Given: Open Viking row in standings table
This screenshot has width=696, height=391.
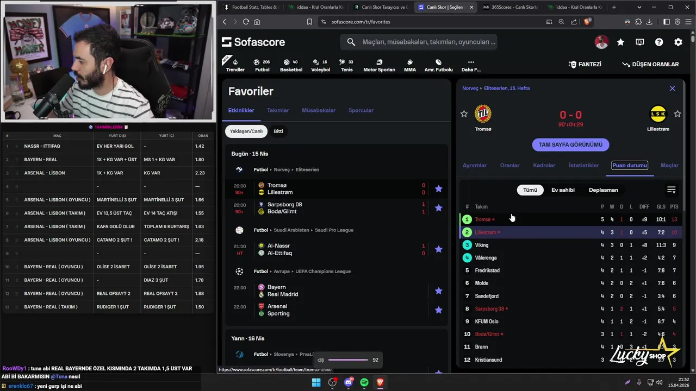Looking at the screenshot, I should point(571,245).
